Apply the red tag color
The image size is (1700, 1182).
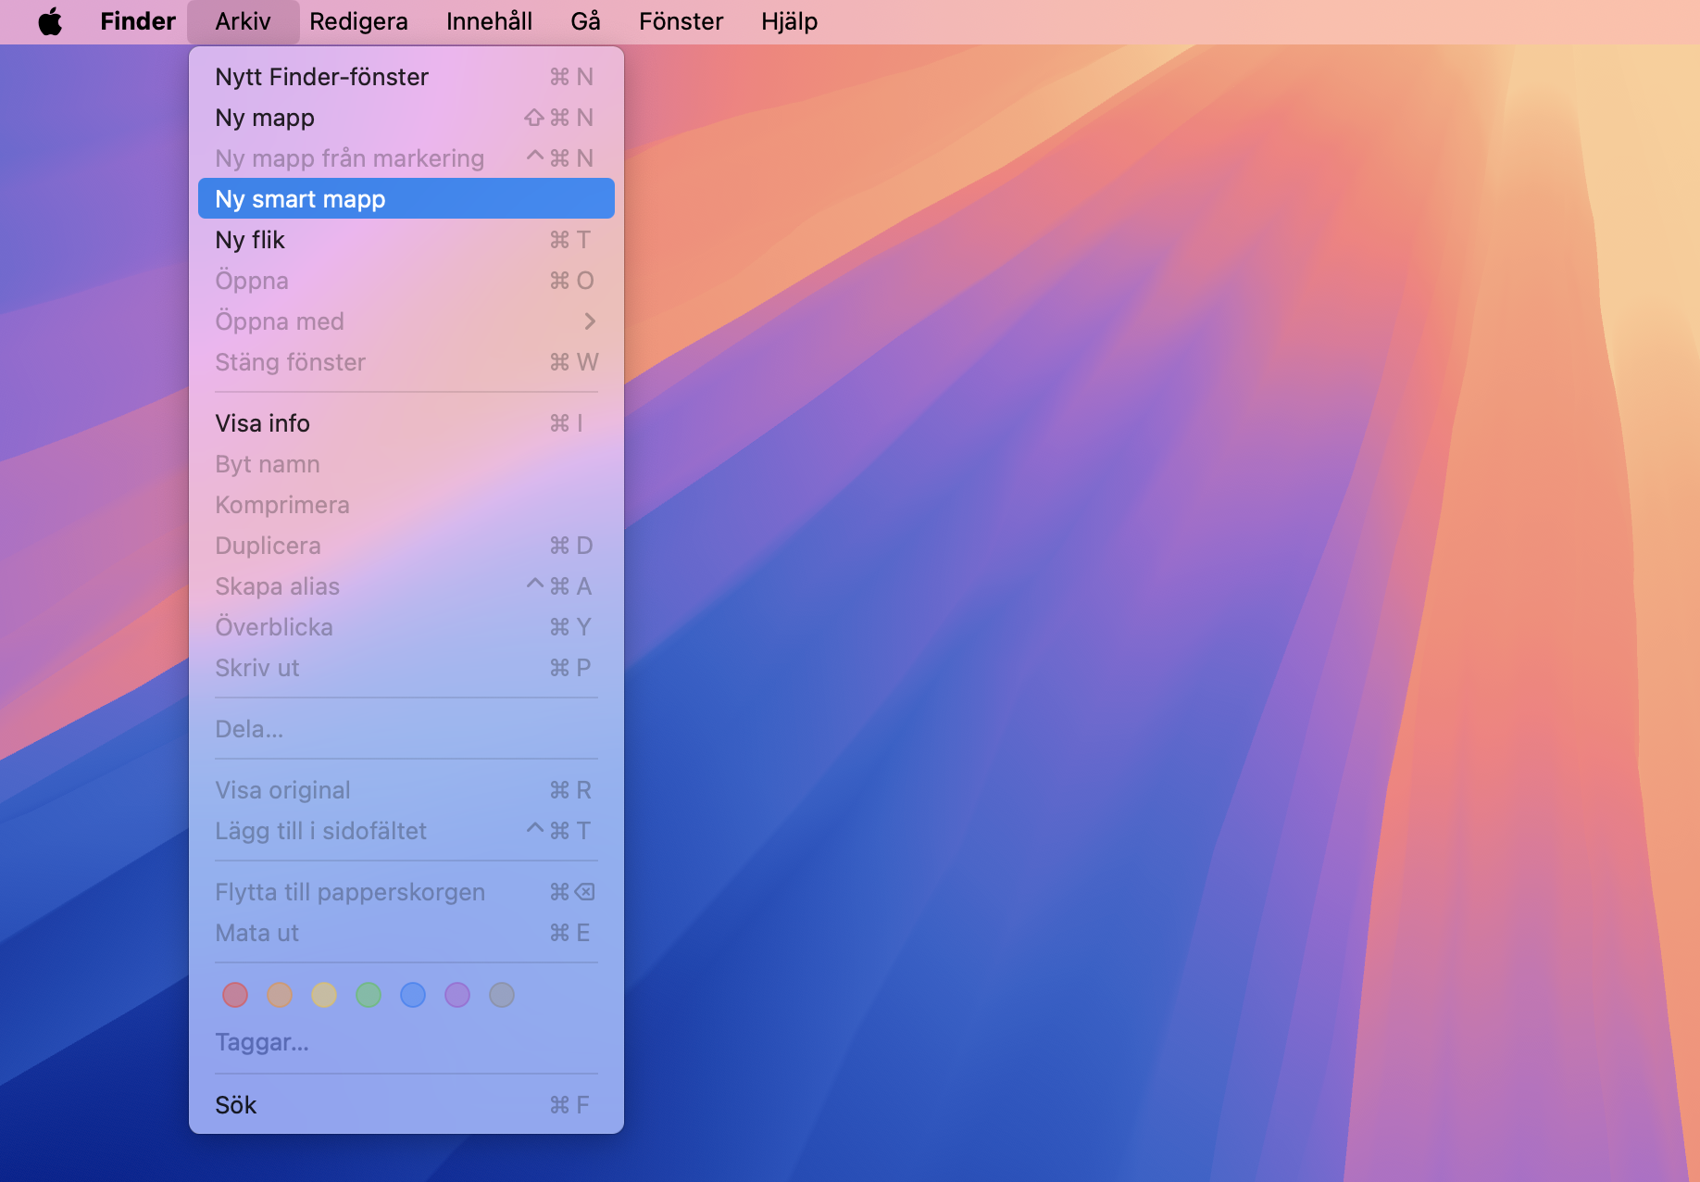235,995
